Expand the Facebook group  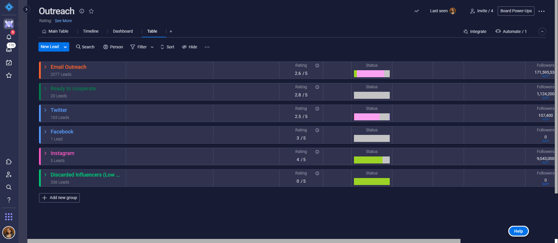point(45,132)
